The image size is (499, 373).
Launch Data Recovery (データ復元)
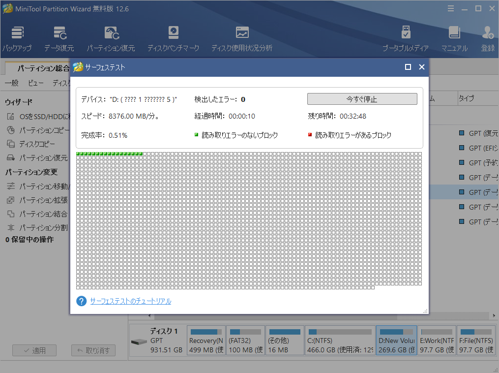pyautogui.click(x=59, y=39)
